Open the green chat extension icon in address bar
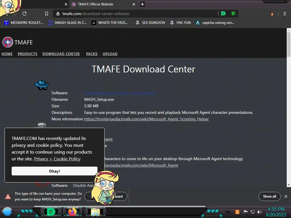Image resolution: width=291 pixels, height=218 pixels. click(223, 14)
